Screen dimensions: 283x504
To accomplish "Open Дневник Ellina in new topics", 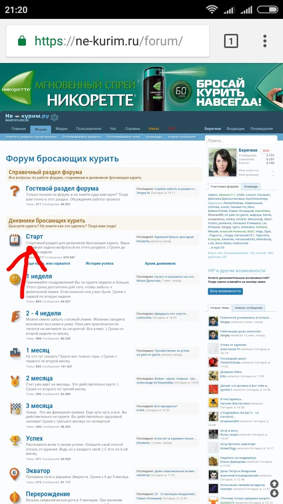I will tap(231, 372).
